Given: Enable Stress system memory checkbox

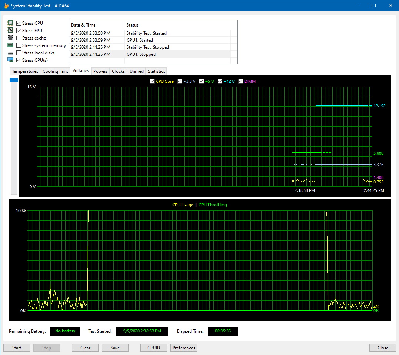Looking at the screenshot, I should [19, 45].
